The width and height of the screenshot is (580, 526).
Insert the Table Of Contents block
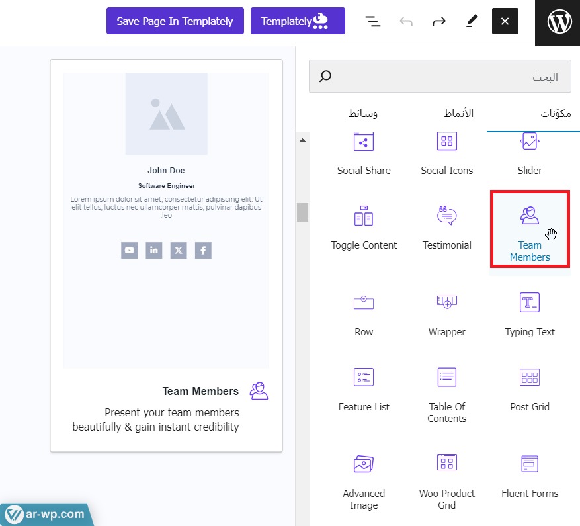pyautogui.click(x=447, y=394)
